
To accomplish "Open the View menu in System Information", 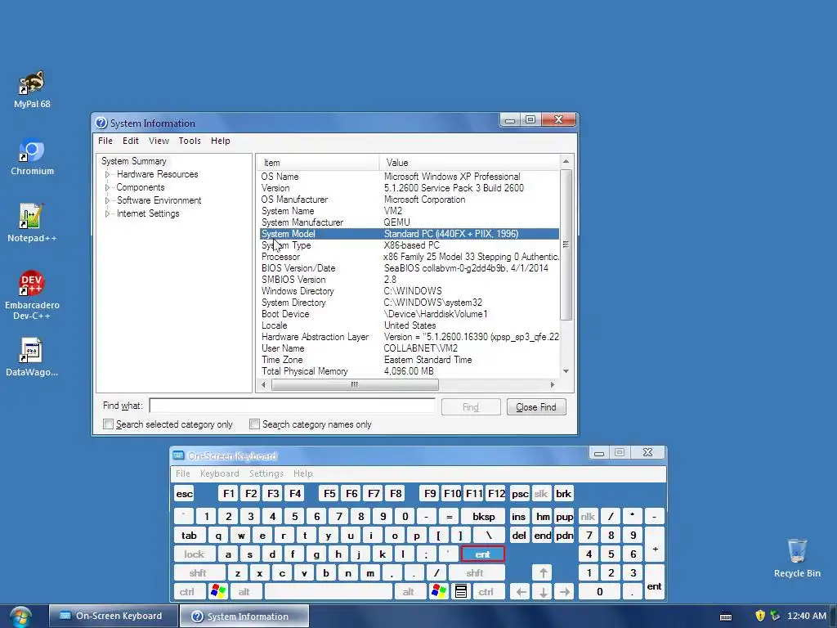I will click(x=159, y=141).
